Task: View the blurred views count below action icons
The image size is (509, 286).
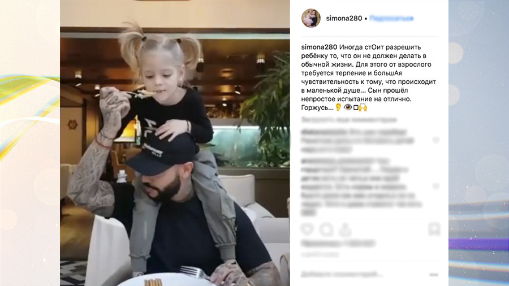Action: click(338, 243)
